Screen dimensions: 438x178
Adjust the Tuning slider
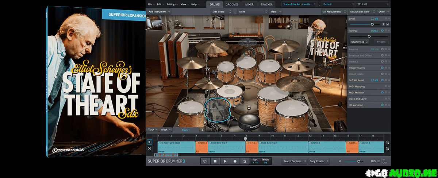coord(369,36)
